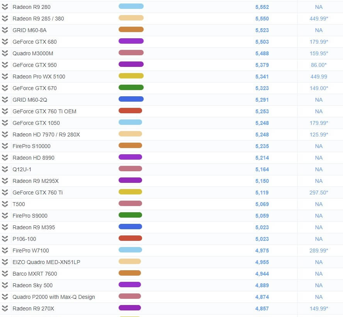The height and width of the screenshot is (317, 343).
Task: Expand the Radeon Pro WX 5100 row chevron
Action: [5, 77]
